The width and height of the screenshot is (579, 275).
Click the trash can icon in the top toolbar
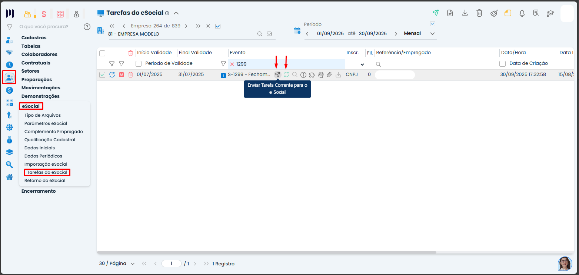pos(479,13)
